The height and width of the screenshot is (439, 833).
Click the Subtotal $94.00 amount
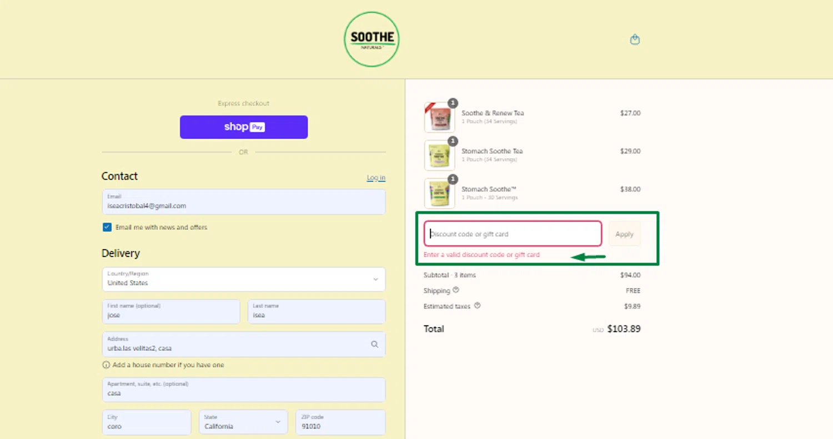pos(630,275)
